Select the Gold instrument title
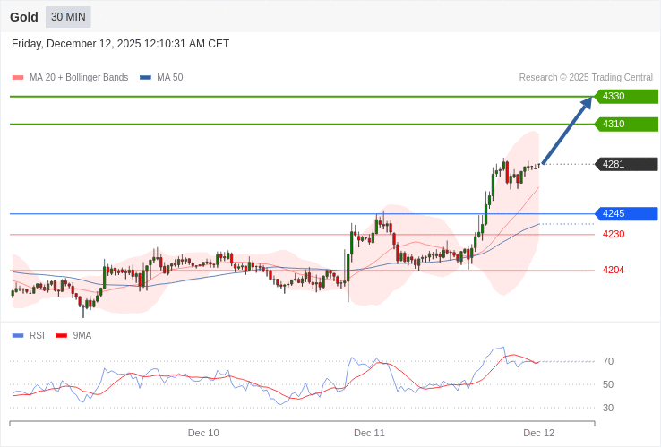The width and height of the screenshot is (661, 448). point(24,17)
